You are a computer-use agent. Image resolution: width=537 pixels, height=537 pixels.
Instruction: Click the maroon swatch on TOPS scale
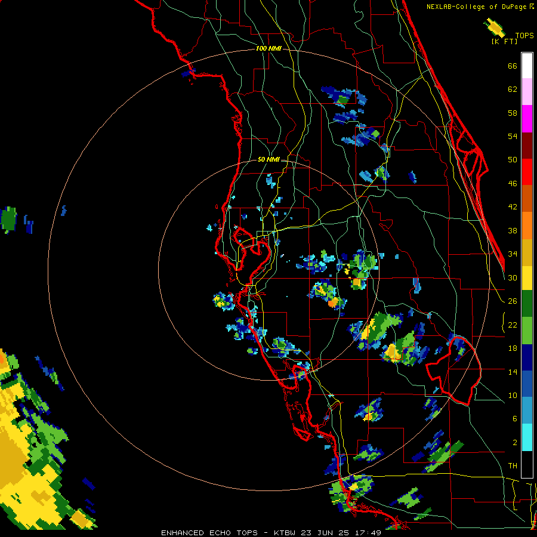tap(527, 145)
